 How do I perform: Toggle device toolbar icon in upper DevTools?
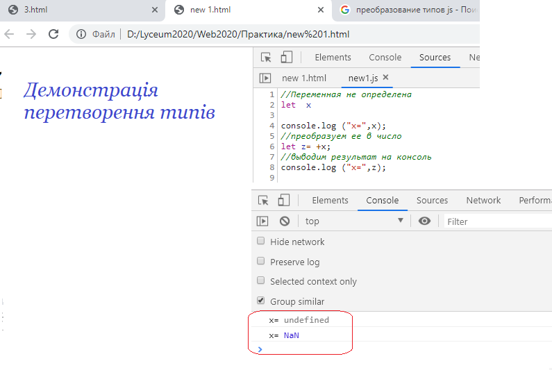pyautogui.click(x=286, y=58)
